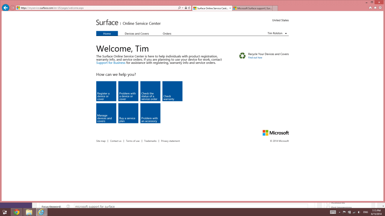Select Problem with a device or cover tile

pos(128,91)
